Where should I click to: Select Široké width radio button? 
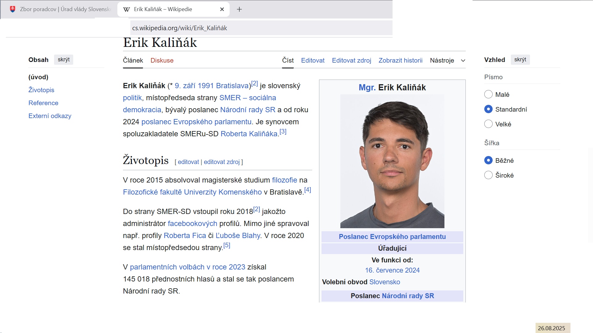click(488, 175)
